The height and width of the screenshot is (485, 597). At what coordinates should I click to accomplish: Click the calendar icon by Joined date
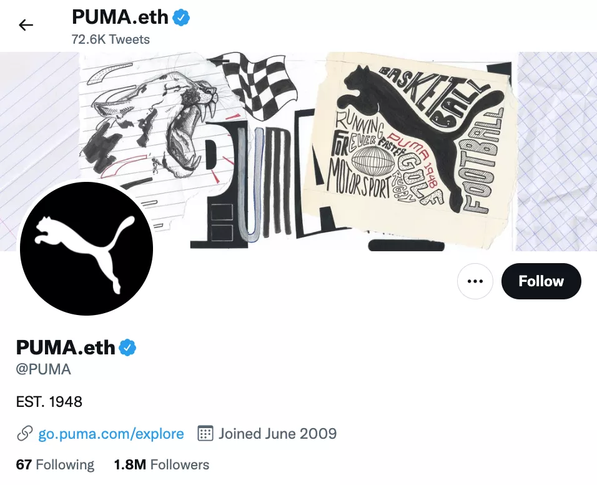click(x=205, y=433)
